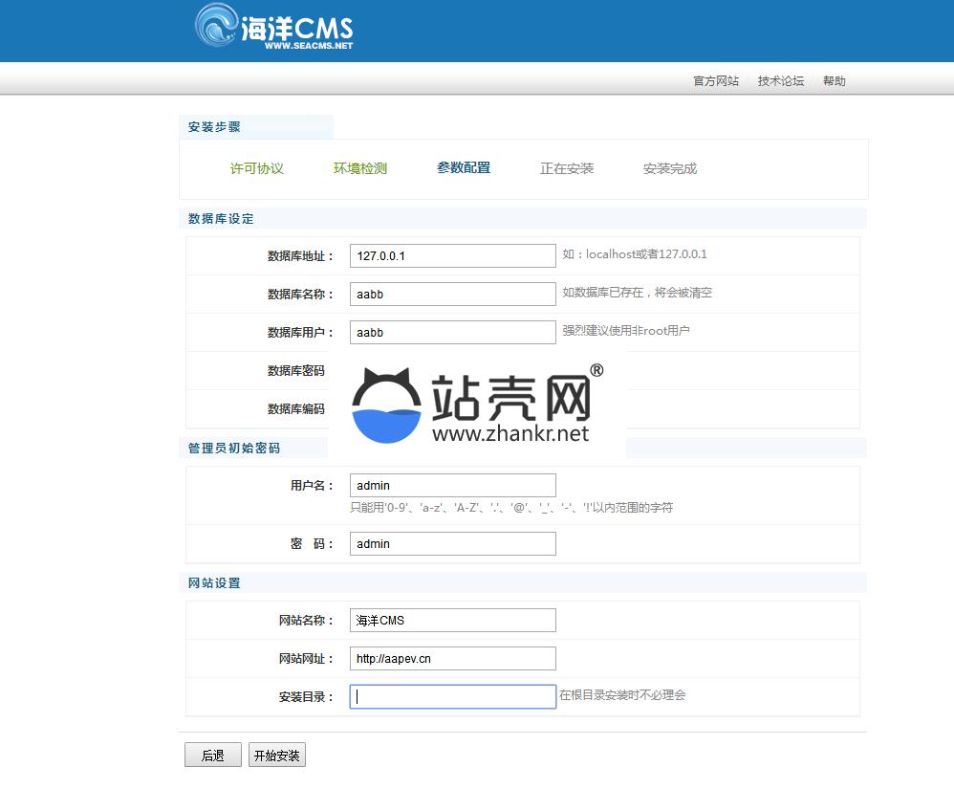Focus the 网站名称 field with 海洋CMS
The image size is (954, 811).
tap(453, 621)
